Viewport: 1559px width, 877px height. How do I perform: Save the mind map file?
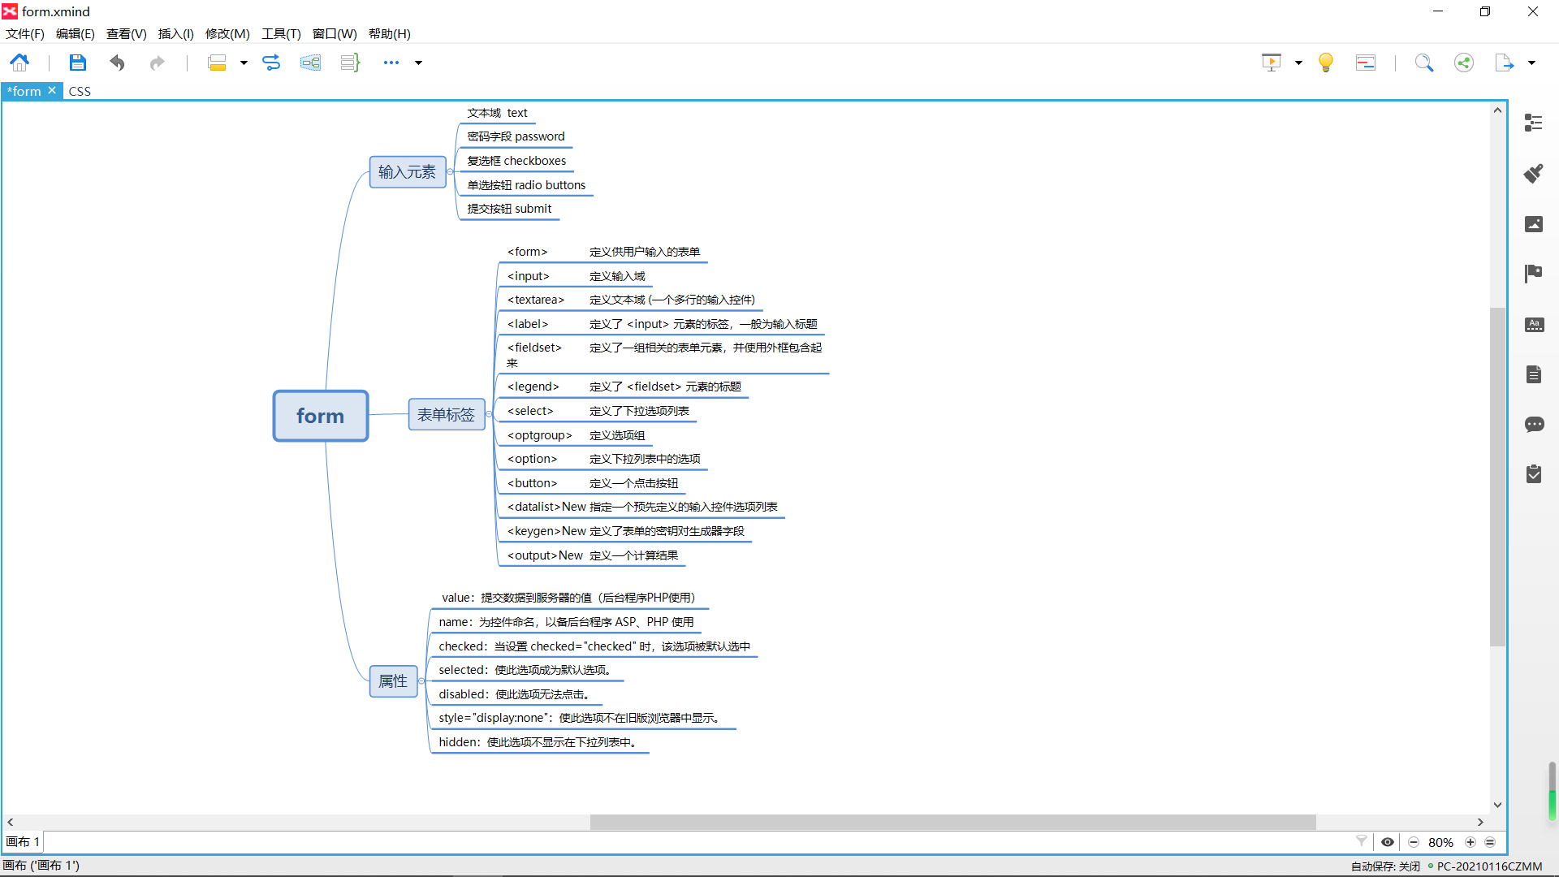click(x=77, y=63)
